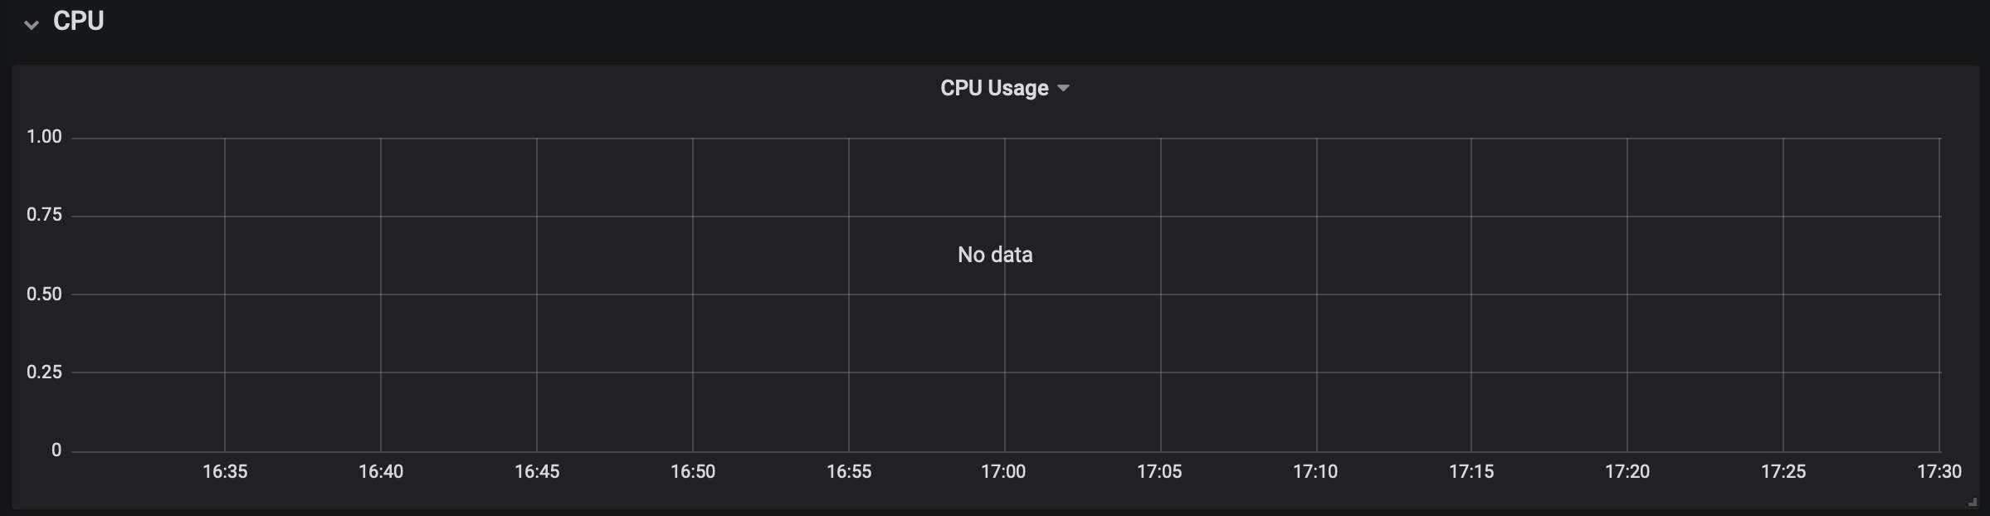Click the CPU Usage title link
The height and width of the screenshot is (516, 1990).
tap(993, 87)
